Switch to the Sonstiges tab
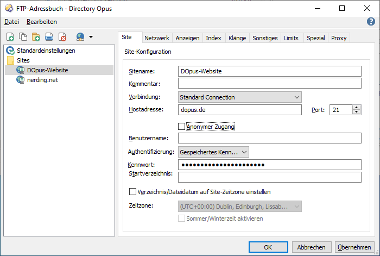 tap(265, 38)
